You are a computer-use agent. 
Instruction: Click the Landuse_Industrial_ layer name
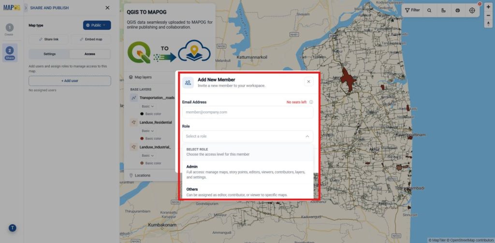tap(155, 147)
